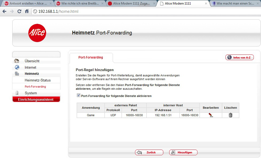Click the pencil edit icon for Game rule
Viewport: 261px width, 160px height.
[211, 115]
